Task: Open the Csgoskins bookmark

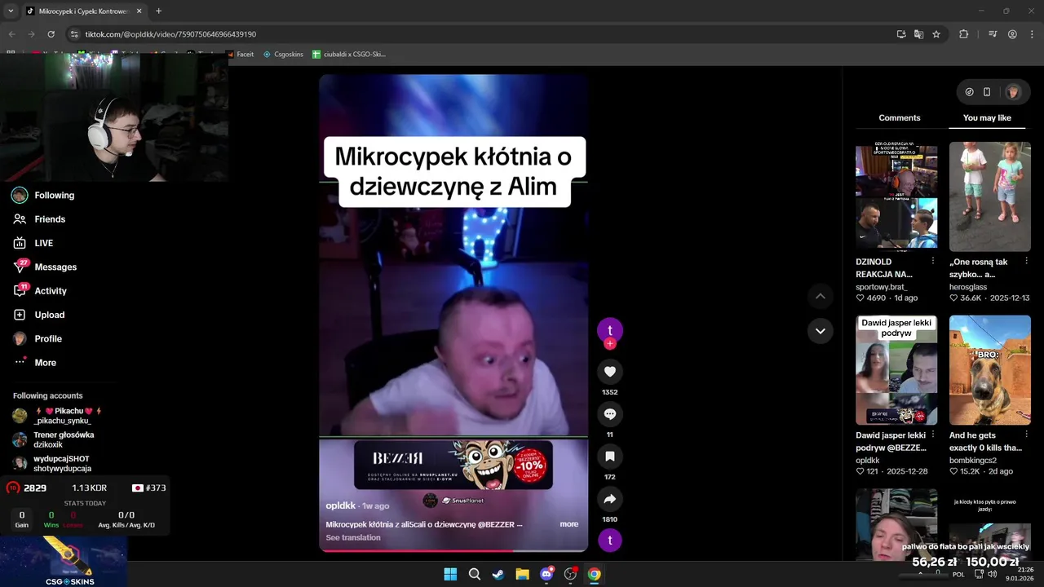Action: point(283,54)
